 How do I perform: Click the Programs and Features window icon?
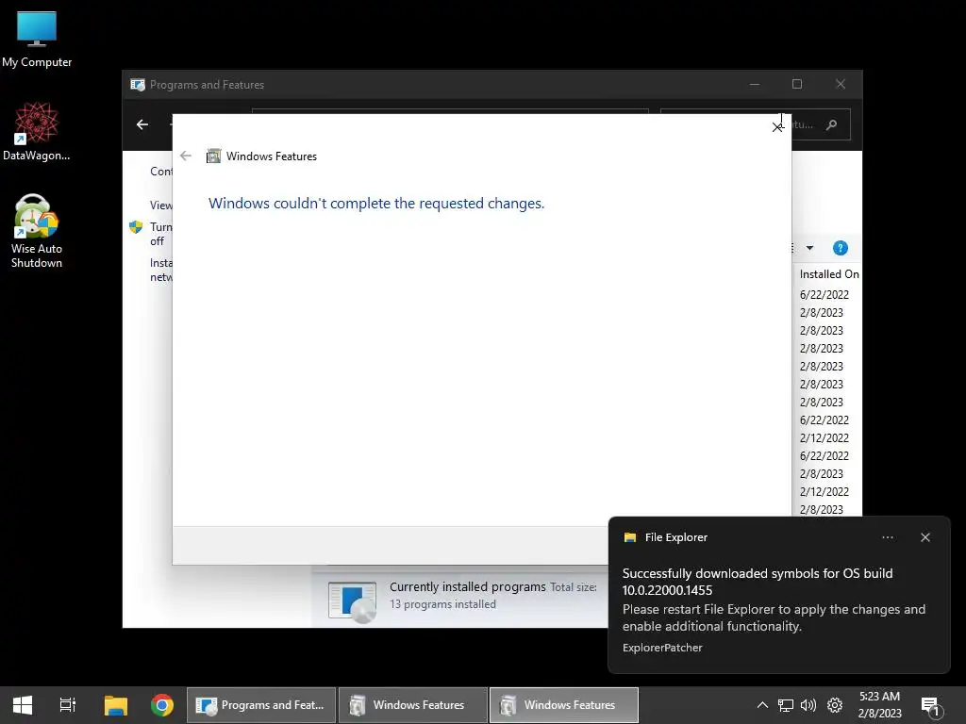pos(138,84)
